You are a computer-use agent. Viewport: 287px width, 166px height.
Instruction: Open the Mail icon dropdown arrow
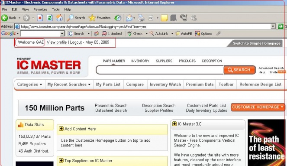(x=134, y=18)
